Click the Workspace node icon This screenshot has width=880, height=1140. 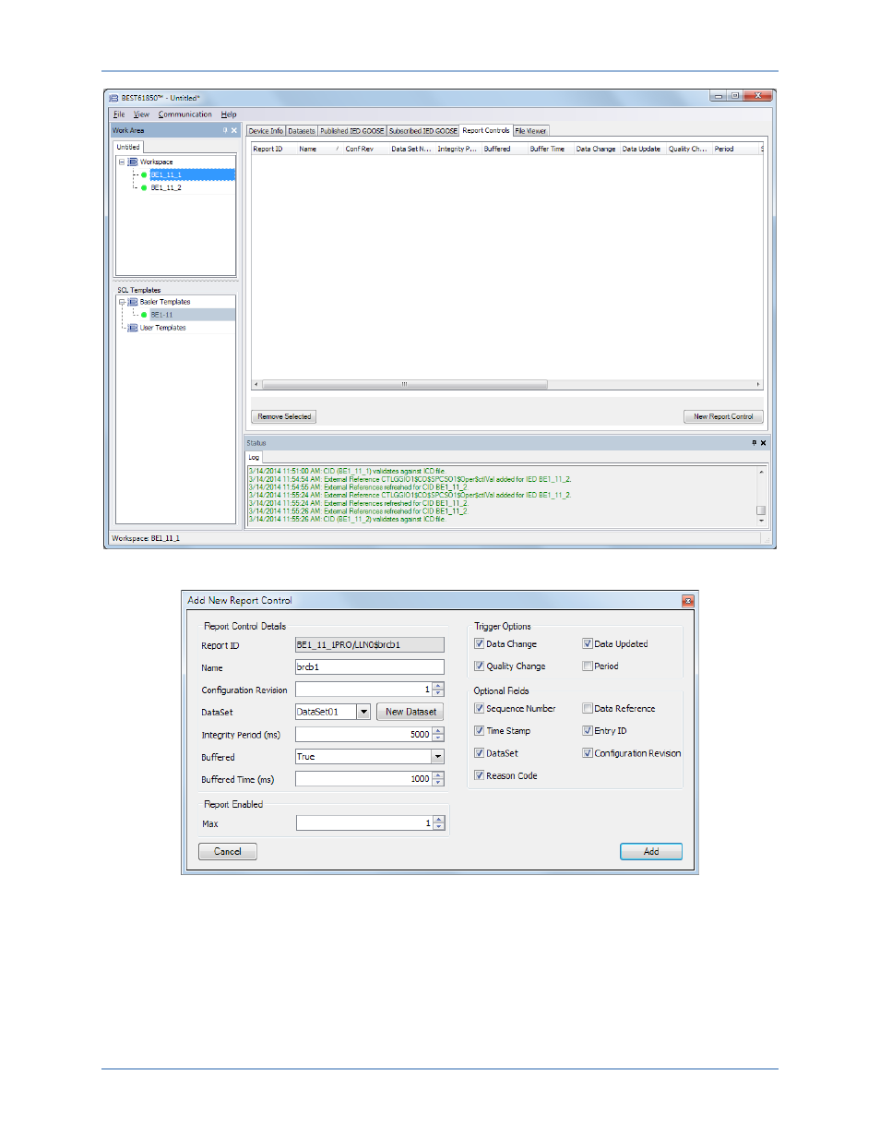click(133, 162)
